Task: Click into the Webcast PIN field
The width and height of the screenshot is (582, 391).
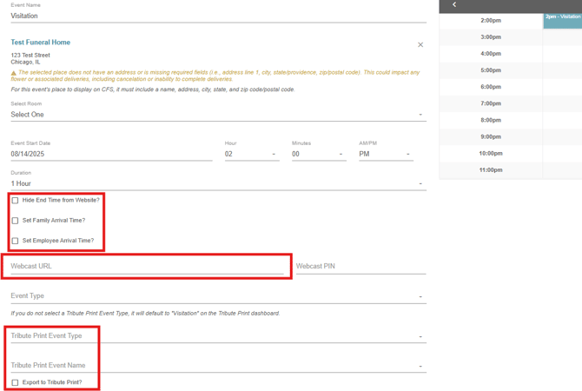Action: [360, 266]
